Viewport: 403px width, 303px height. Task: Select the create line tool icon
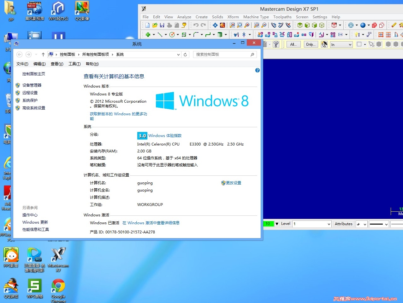(x=160, y=35)
